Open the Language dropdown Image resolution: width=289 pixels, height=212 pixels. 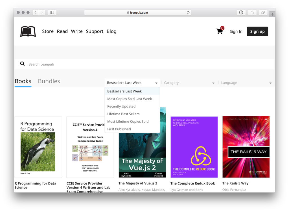[246, 83]
